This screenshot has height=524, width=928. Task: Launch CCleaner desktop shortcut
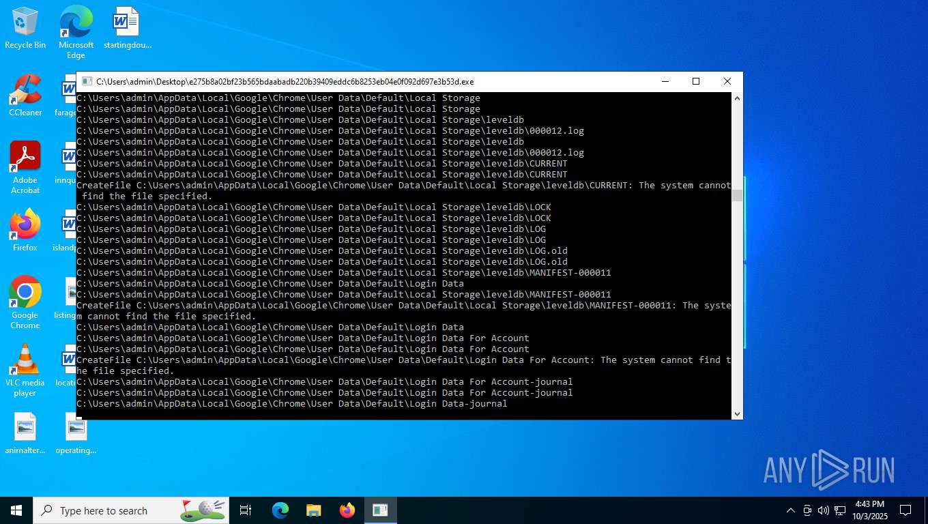pos(25,96)
